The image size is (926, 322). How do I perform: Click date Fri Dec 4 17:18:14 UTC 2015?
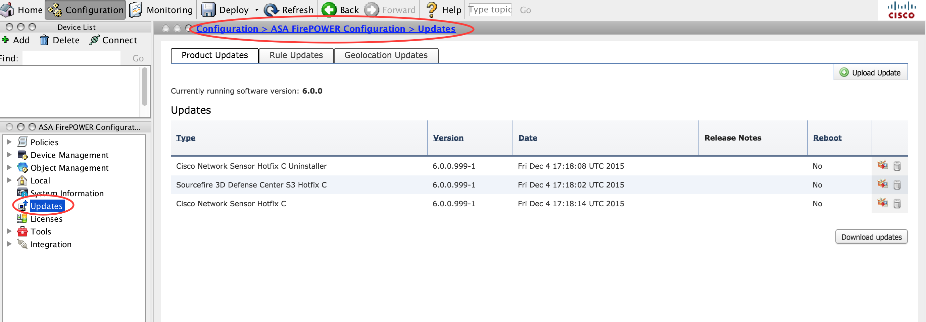571,203
